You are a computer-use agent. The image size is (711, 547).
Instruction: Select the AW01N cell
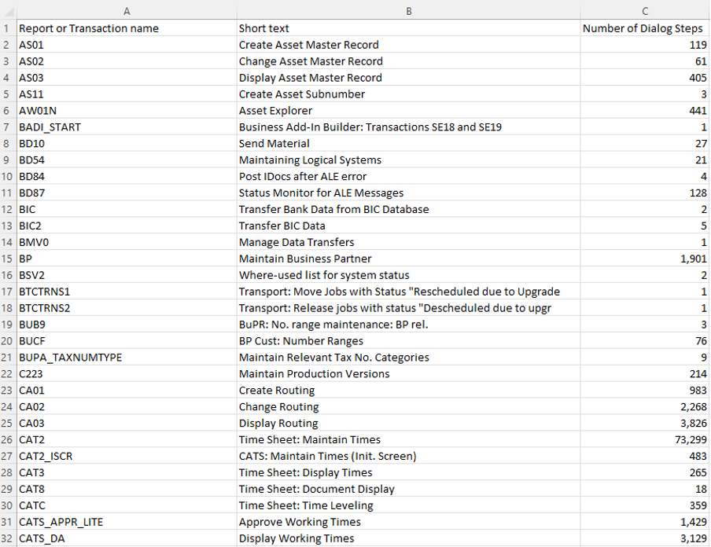[x=36, y=111]
